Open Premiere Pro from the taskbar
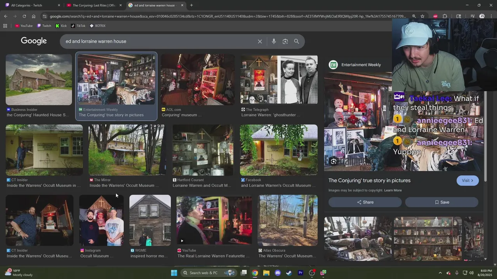The width and height of the screenshot is (497, 279). click(300, 273)
